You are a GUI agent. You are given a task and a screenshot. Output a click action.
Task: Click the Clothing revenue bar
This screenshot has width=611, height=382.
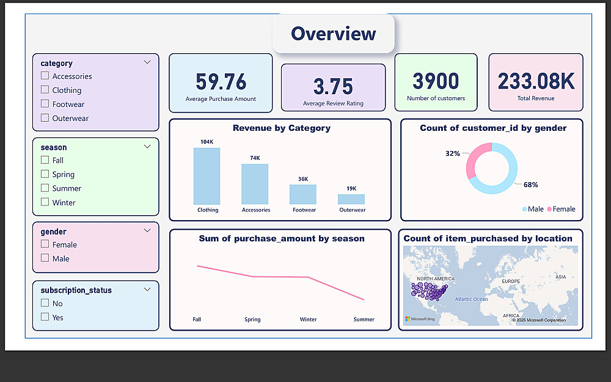pos(207,176)
